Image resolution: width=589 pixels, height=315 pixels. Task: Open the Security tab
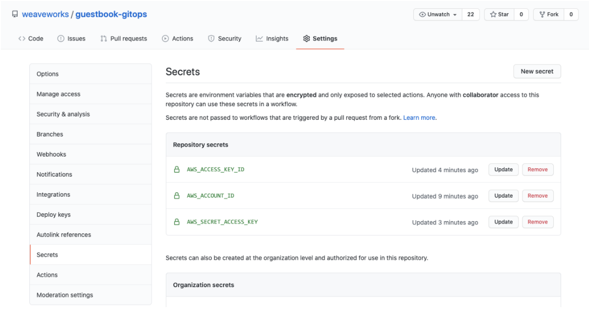tap(225, 39)
